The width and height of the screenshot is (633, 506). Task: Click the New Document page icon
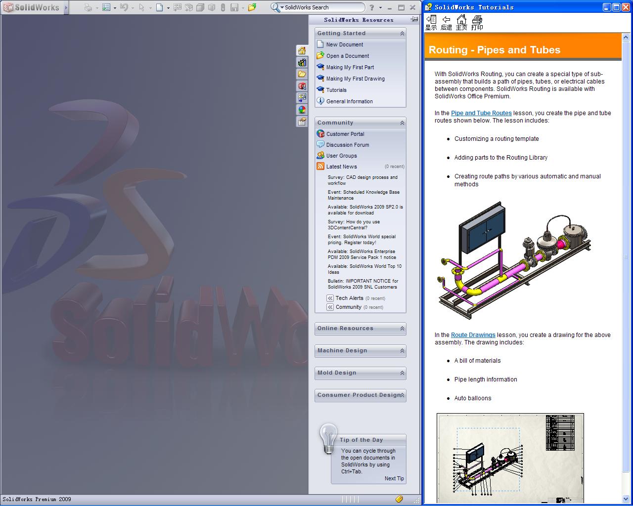point(320,44)
